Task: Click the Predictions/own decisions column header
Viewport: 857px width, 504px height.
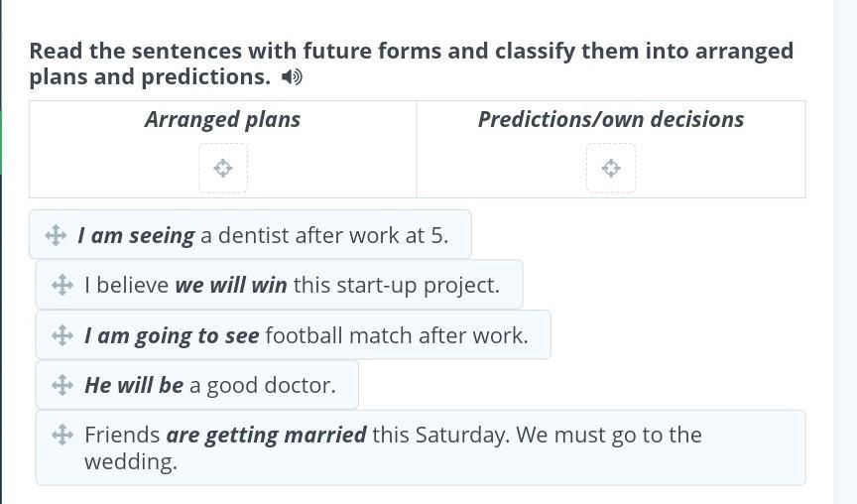Action: pyautogui.click(x=611, y=119)
